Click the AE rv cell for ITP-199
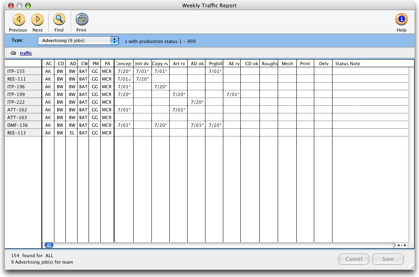This screenshot has width=419, height=277. (x=233, y=94)
